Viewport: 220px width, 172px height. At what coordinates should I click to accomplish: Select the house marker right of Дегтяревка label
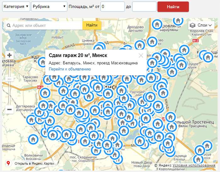(x=43, y=105)
